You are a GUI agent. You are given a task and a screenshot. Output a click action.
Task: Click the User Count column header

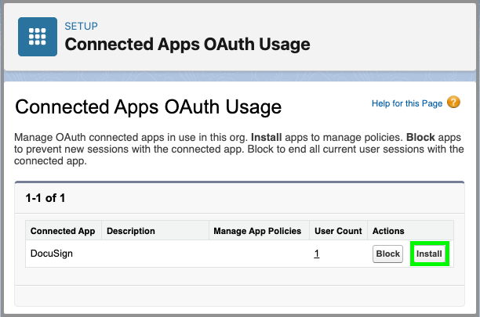(x=338, y=231)
